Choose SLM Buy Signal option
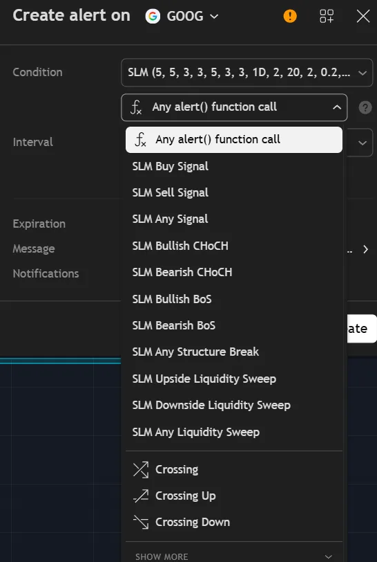The width and height of the screenshot is (377, 562). [234, 166]
